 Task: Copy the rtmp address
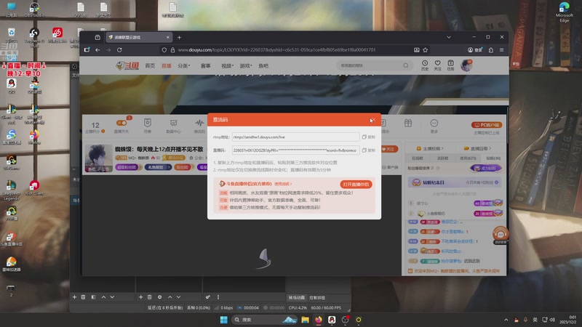(369, 137)
